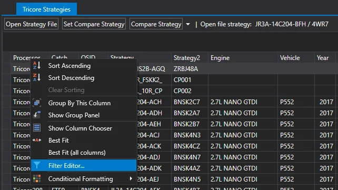338x190 pixels.
Task: Click the Vehicle column header
Action: [x=296, y=58]
